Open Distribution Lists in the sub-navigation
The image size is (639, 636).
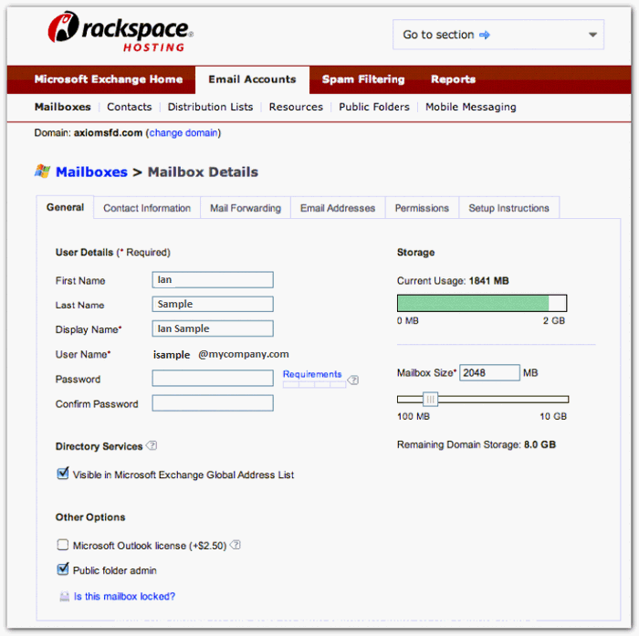[210, 107]
